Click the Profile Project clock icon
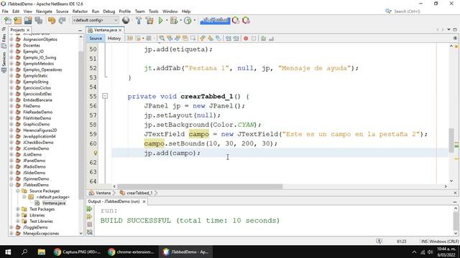Viewport: 460px width, 258px height. 188,21
